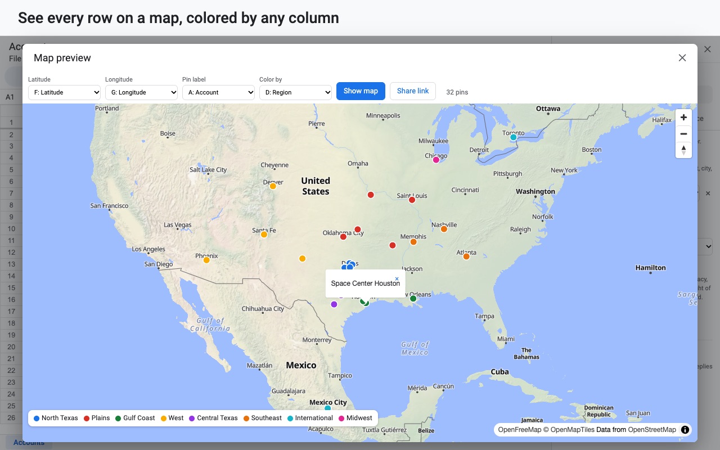Viewport: 720px width, 450px height.
Task: Click the 32 pins count text
Action: pyautogui.click(x=457, y=92)
